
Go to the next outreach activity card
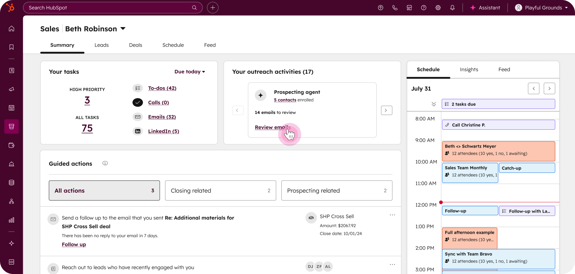(386, 110)
